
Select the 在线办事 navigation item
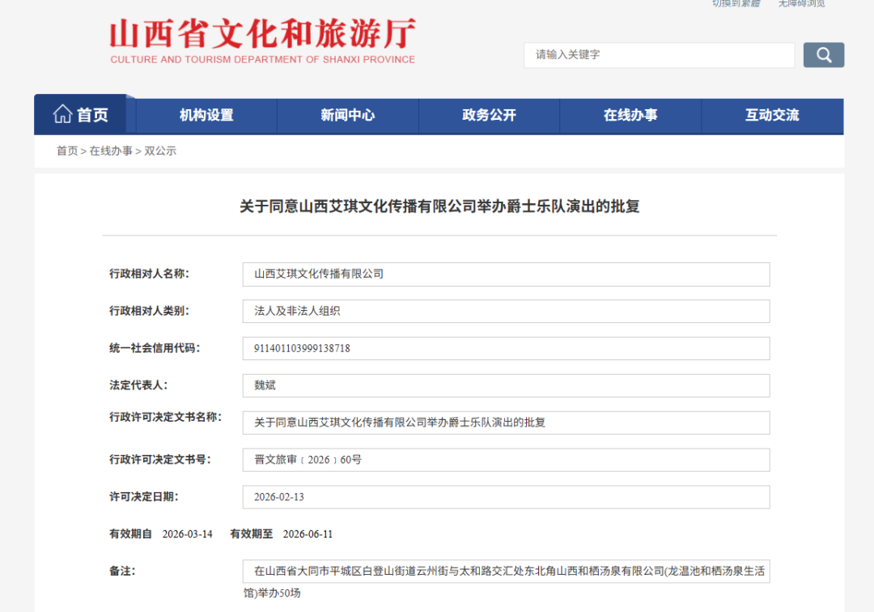[630, 115]
